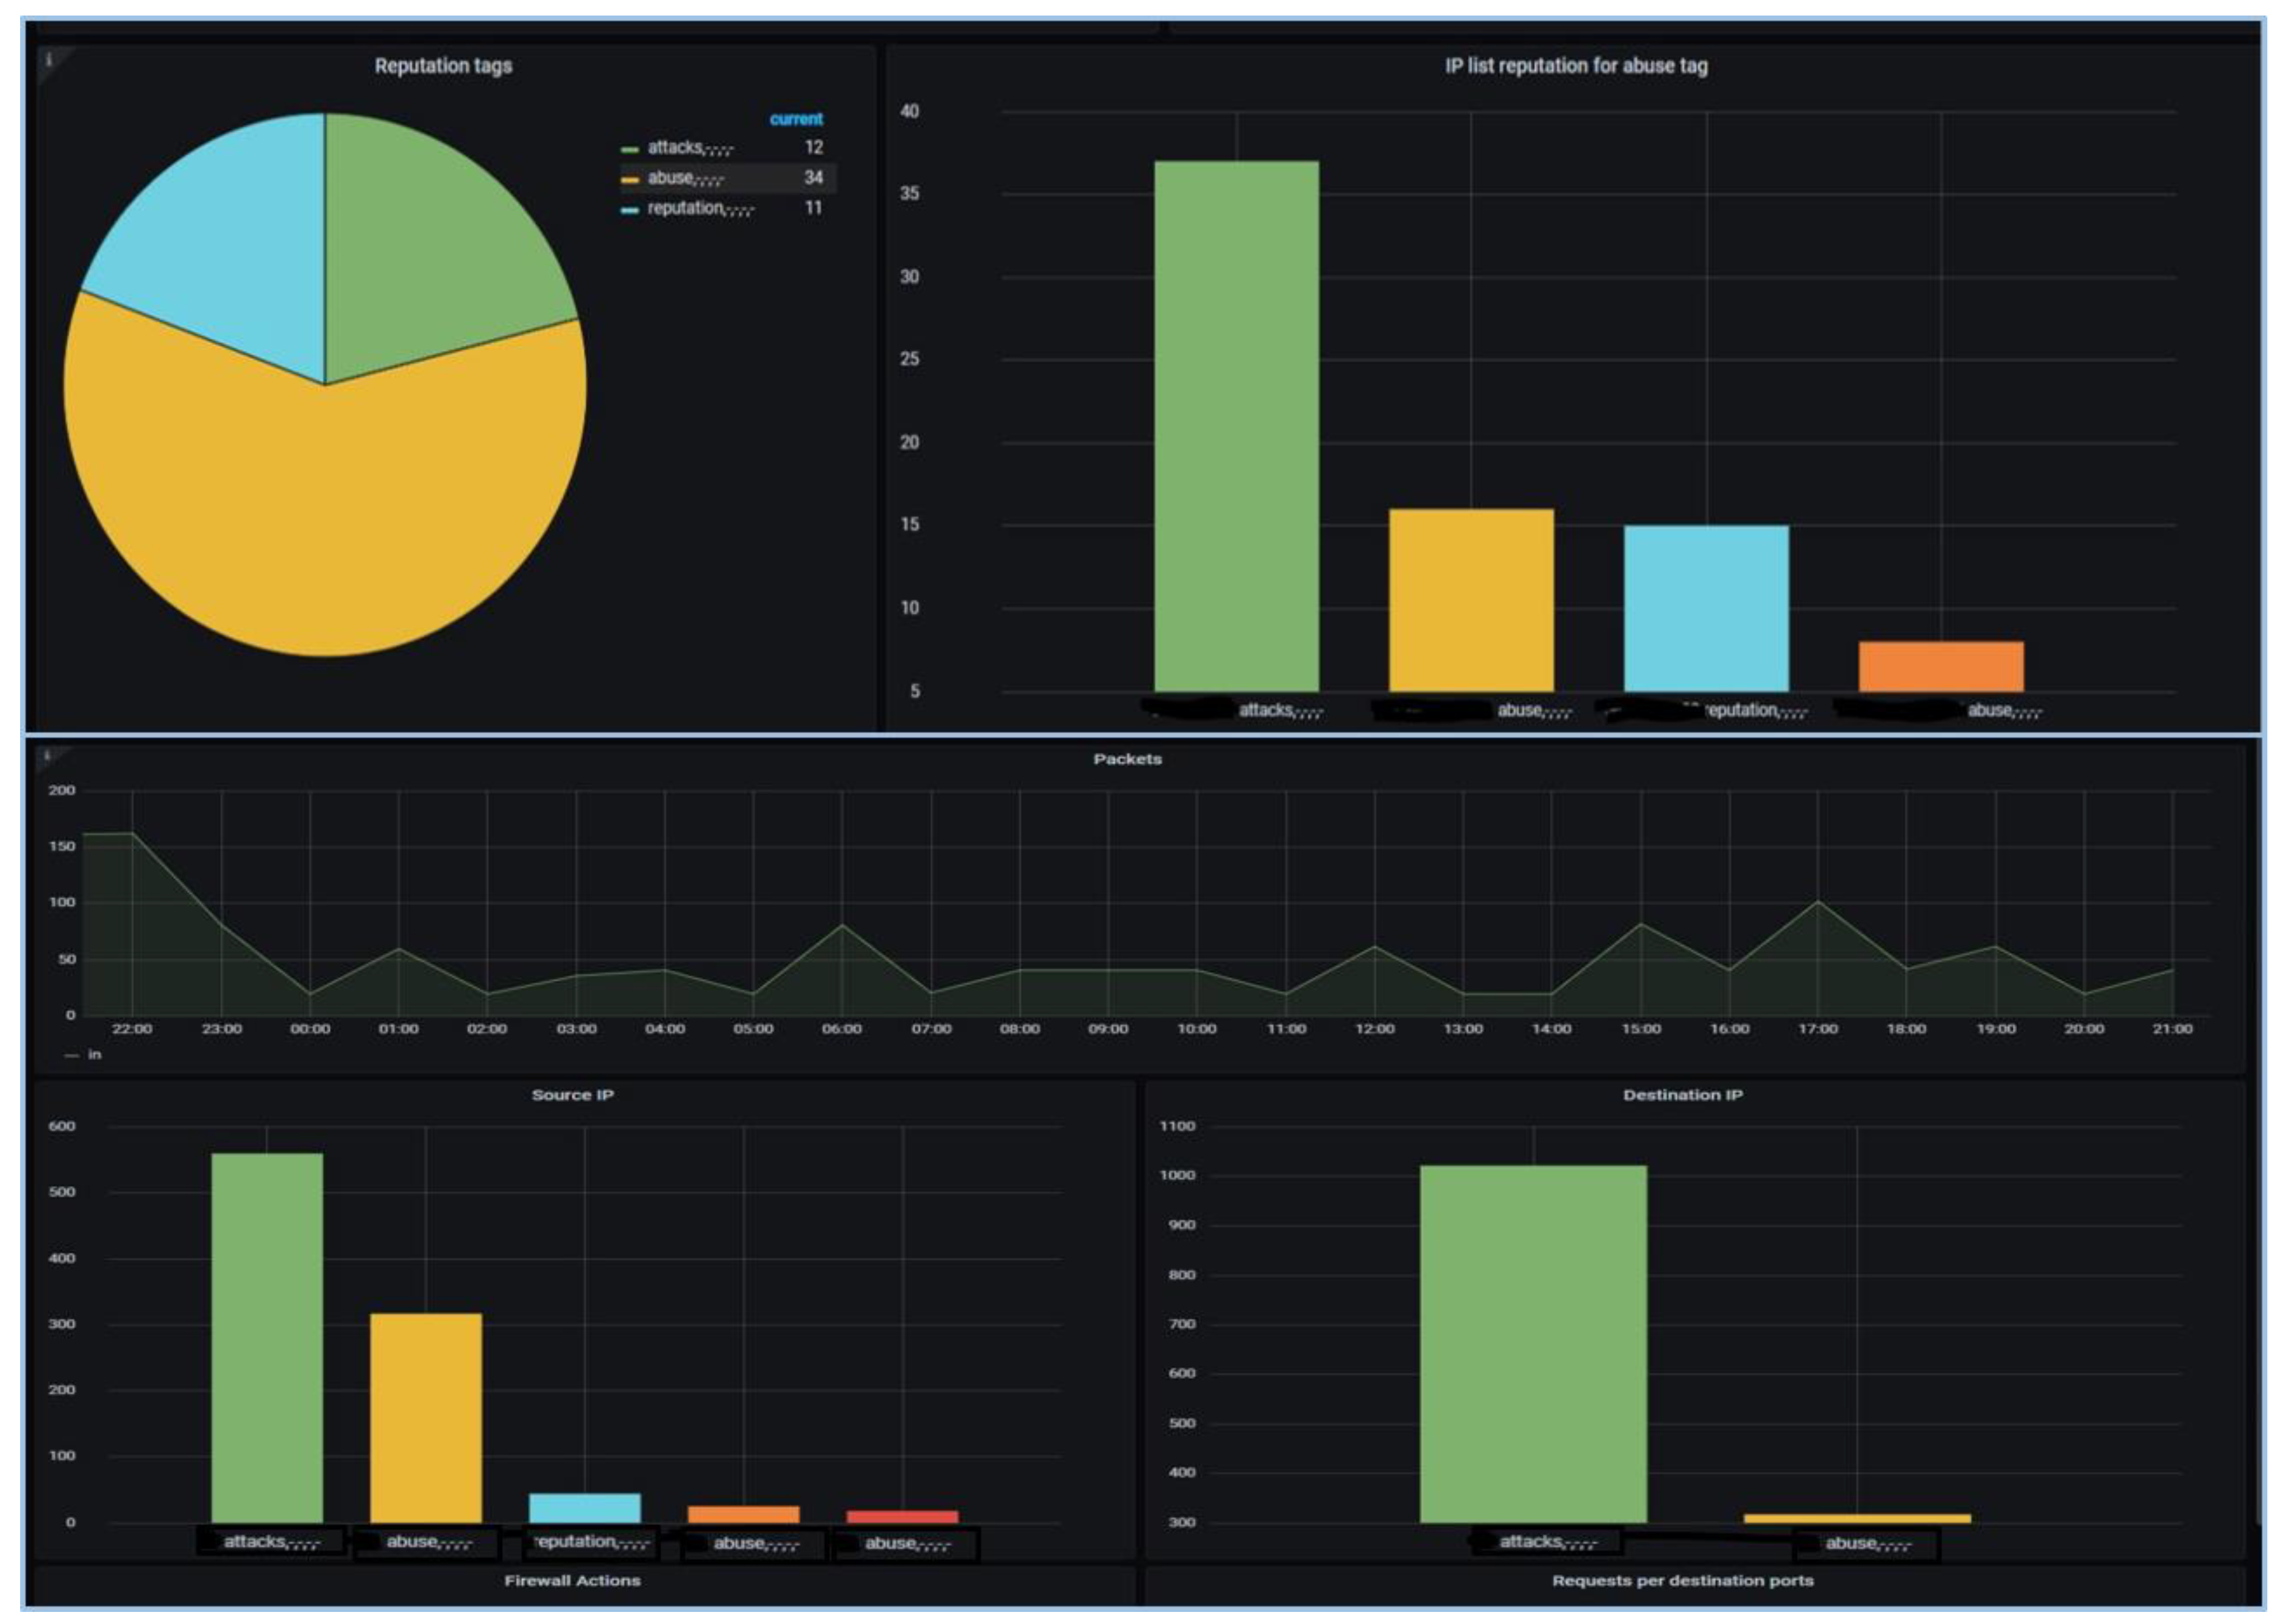Click cyan reputation legend color swatch
This screenshot has width=2284, height=1624.
(629, 210)
